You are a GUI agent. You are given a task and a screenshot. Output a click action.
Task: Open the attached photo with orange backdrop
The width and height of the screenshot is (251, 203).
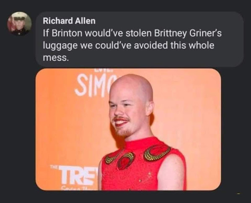128,129
